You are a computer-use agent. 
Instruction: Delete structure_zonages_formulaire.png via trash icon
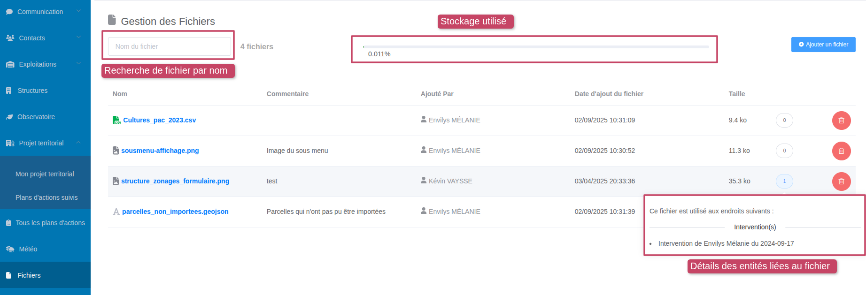(841, 182)
